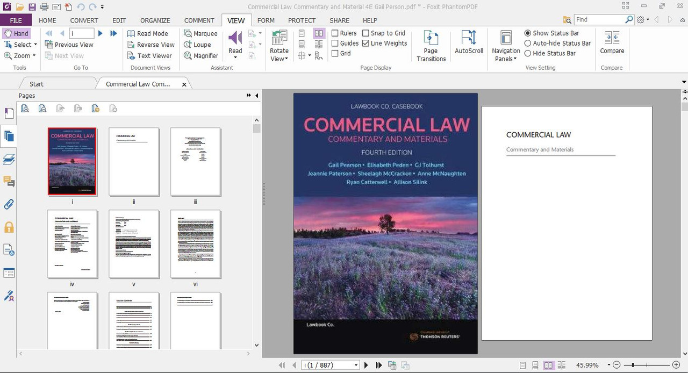This screenshot has width=688, height=373.
Task: Open the settings gear dropdown near Find
Action: (x=643, y=19)
